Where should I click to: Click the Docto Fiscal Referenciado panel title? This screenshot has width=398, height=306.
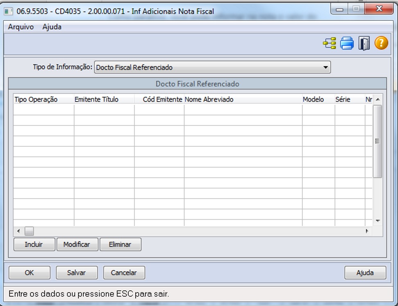(x=198, y=84)
